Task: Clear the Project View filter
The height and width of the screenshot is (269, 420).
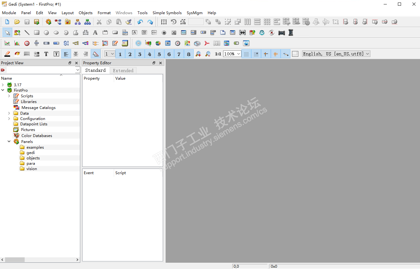Action: [x=3, y=70]
